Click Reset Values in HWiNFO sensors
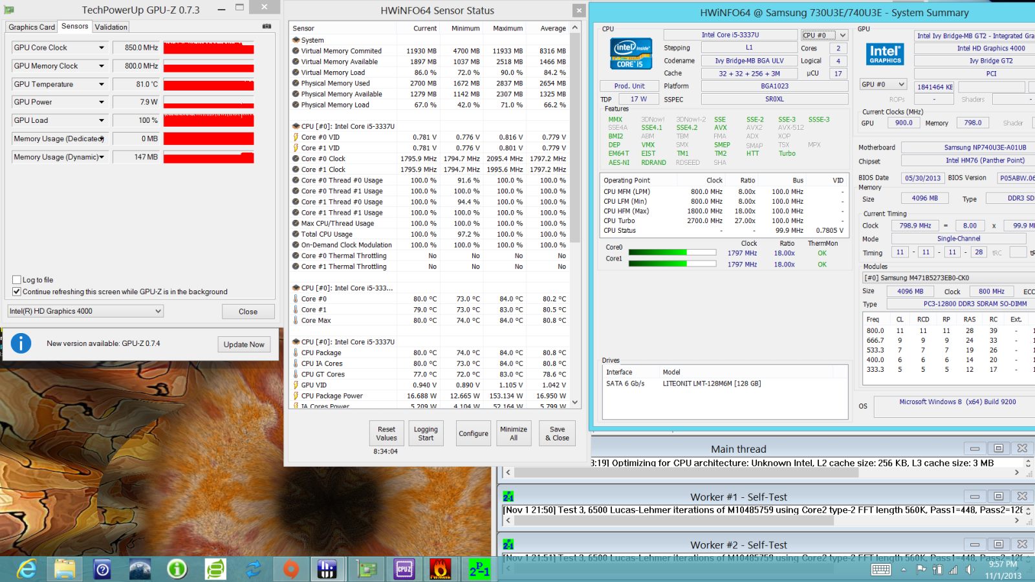 click(386, 433)
